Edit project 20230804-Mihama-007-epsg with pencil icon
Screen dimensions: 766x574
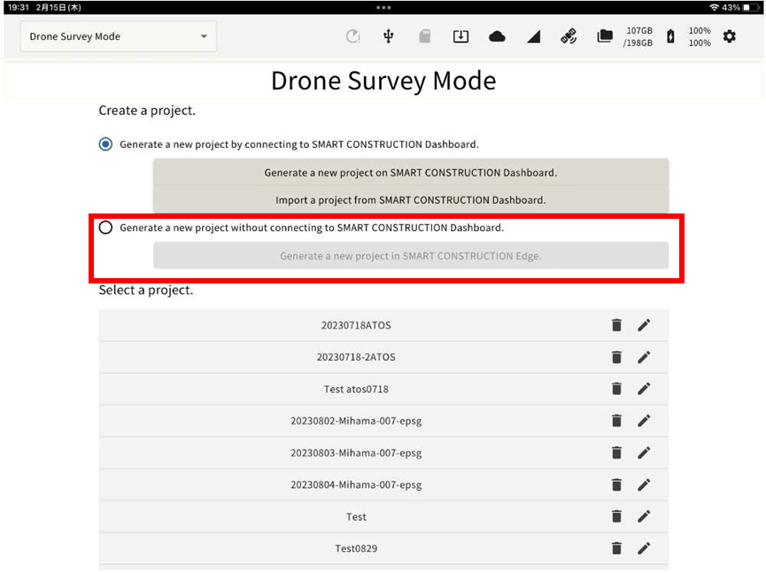tap(644, 485)
